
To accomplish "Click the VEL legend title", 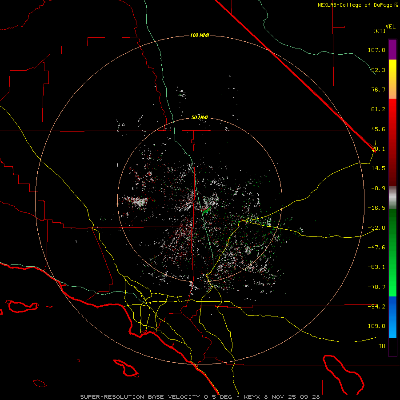I will point(390,27).
